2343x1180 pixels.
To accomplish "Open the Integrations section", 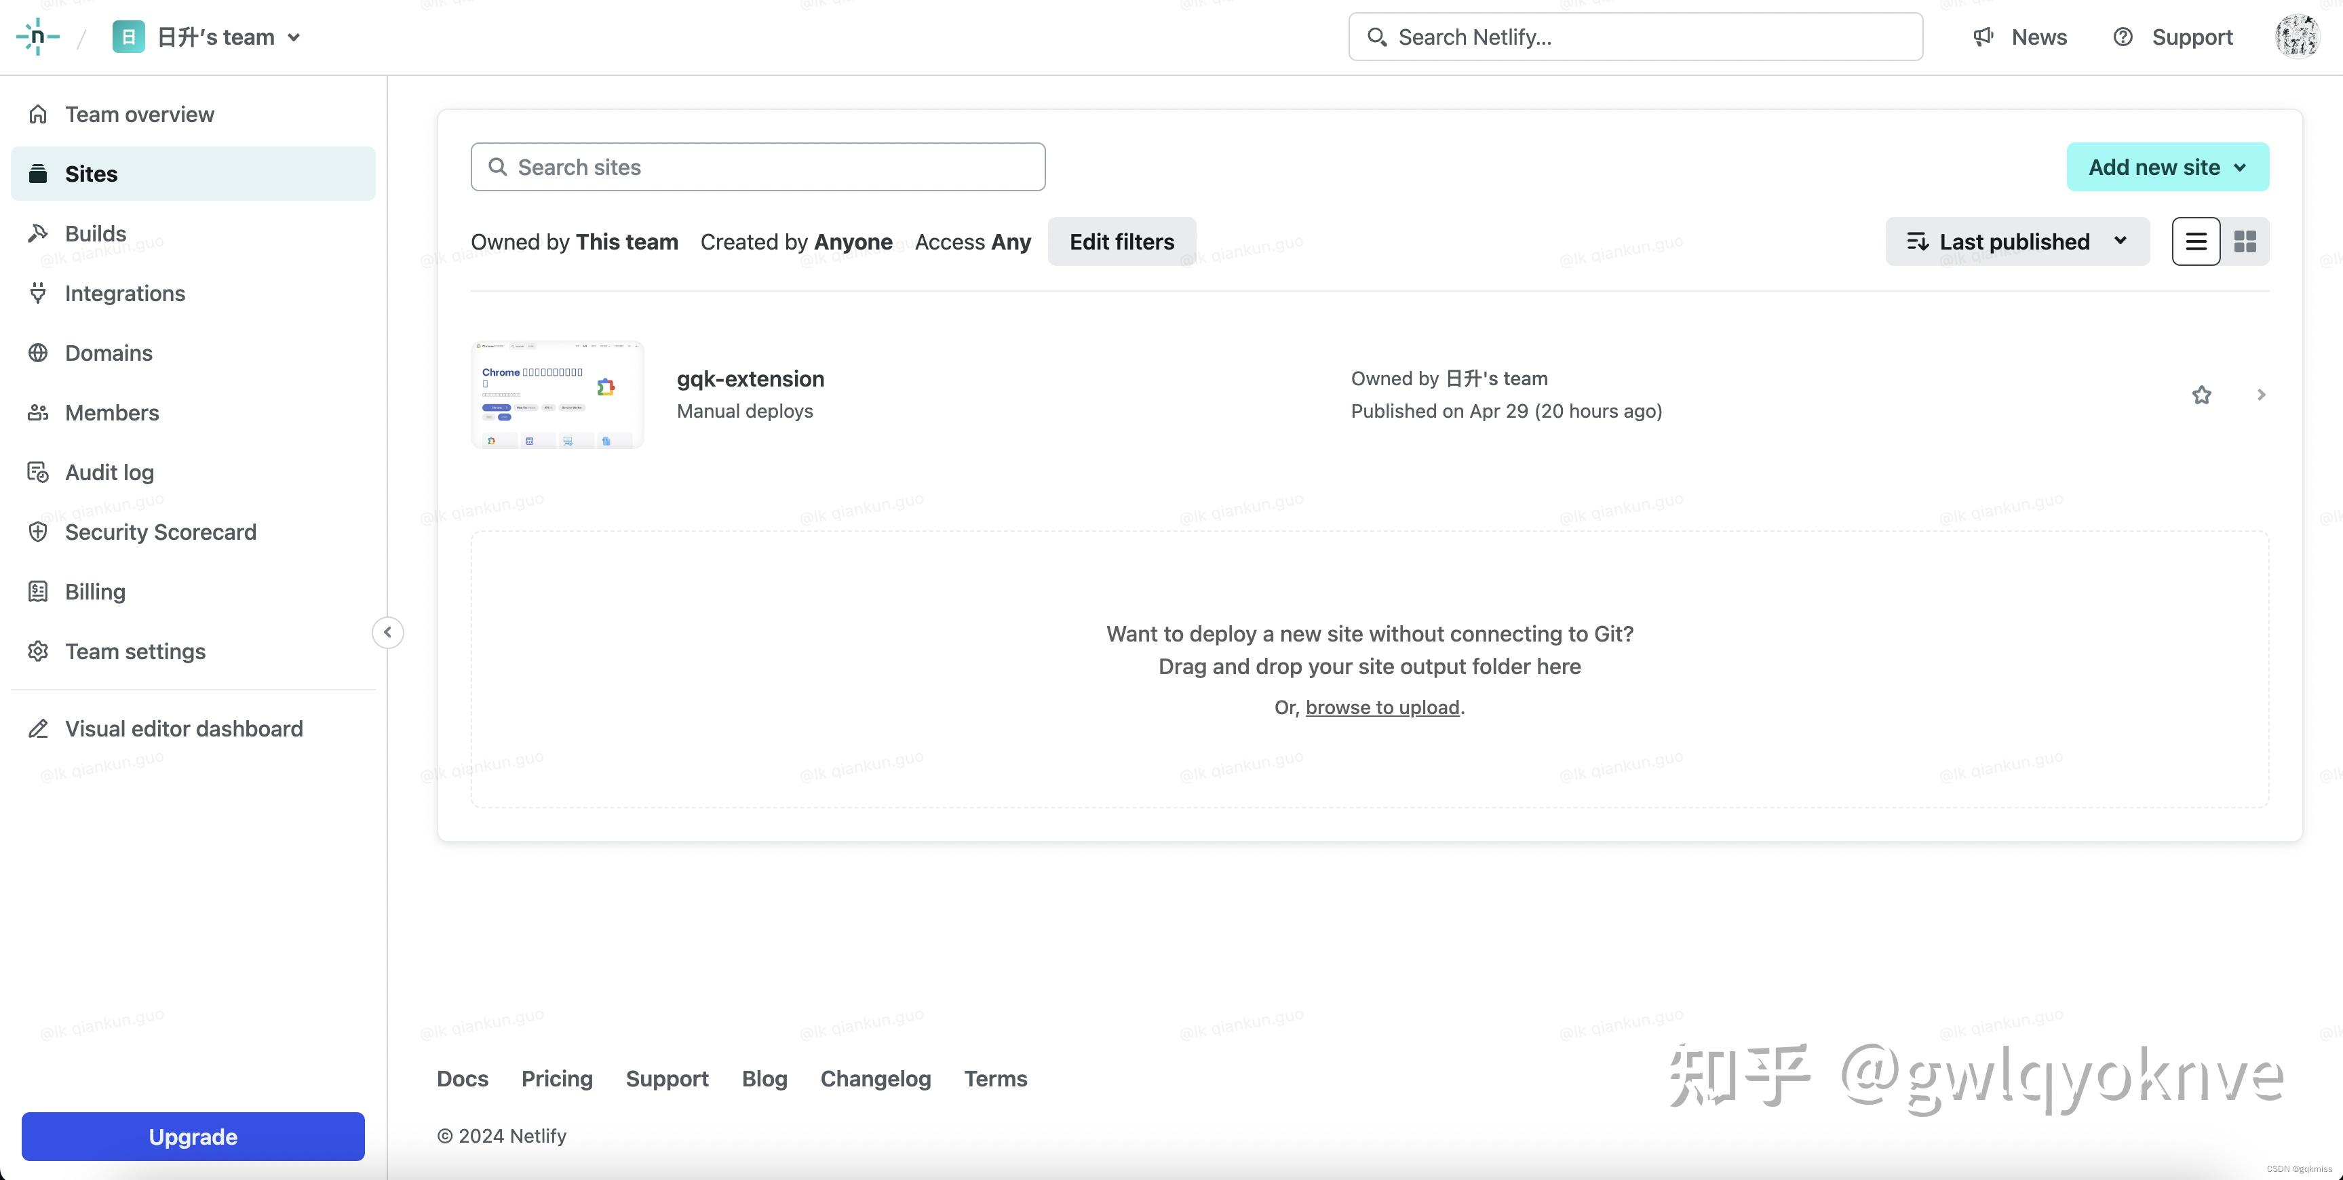I will click(125, 293).
